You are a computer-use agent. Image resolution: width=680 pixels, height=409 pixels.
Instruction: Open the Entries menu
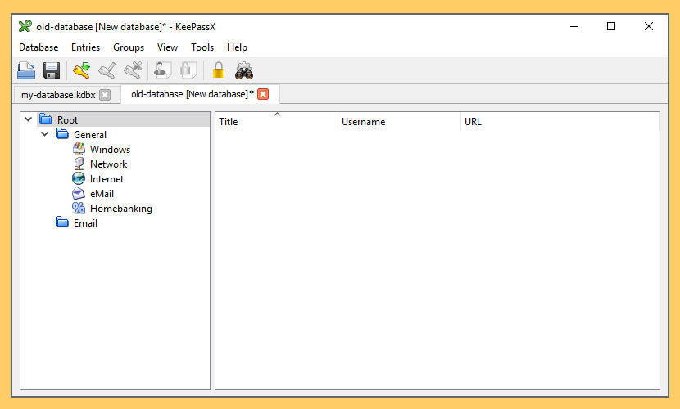click(85, 47)
